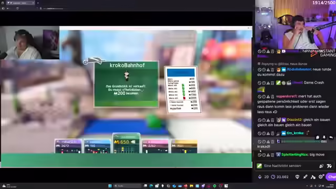This screenshot has width=336, height=189.
Task: Open the Windows Start menu
Action: click(x=110, y=186)
